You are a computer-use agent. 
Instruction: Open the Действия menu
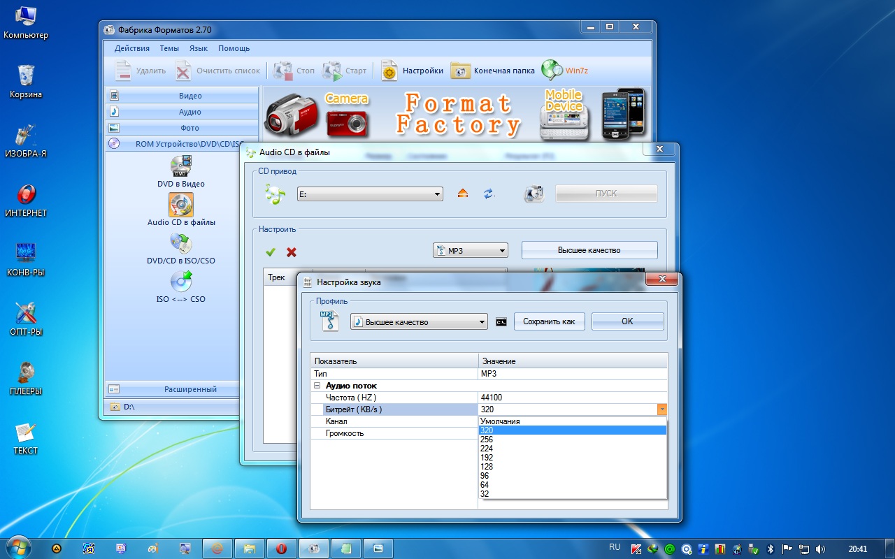(132, 48)
